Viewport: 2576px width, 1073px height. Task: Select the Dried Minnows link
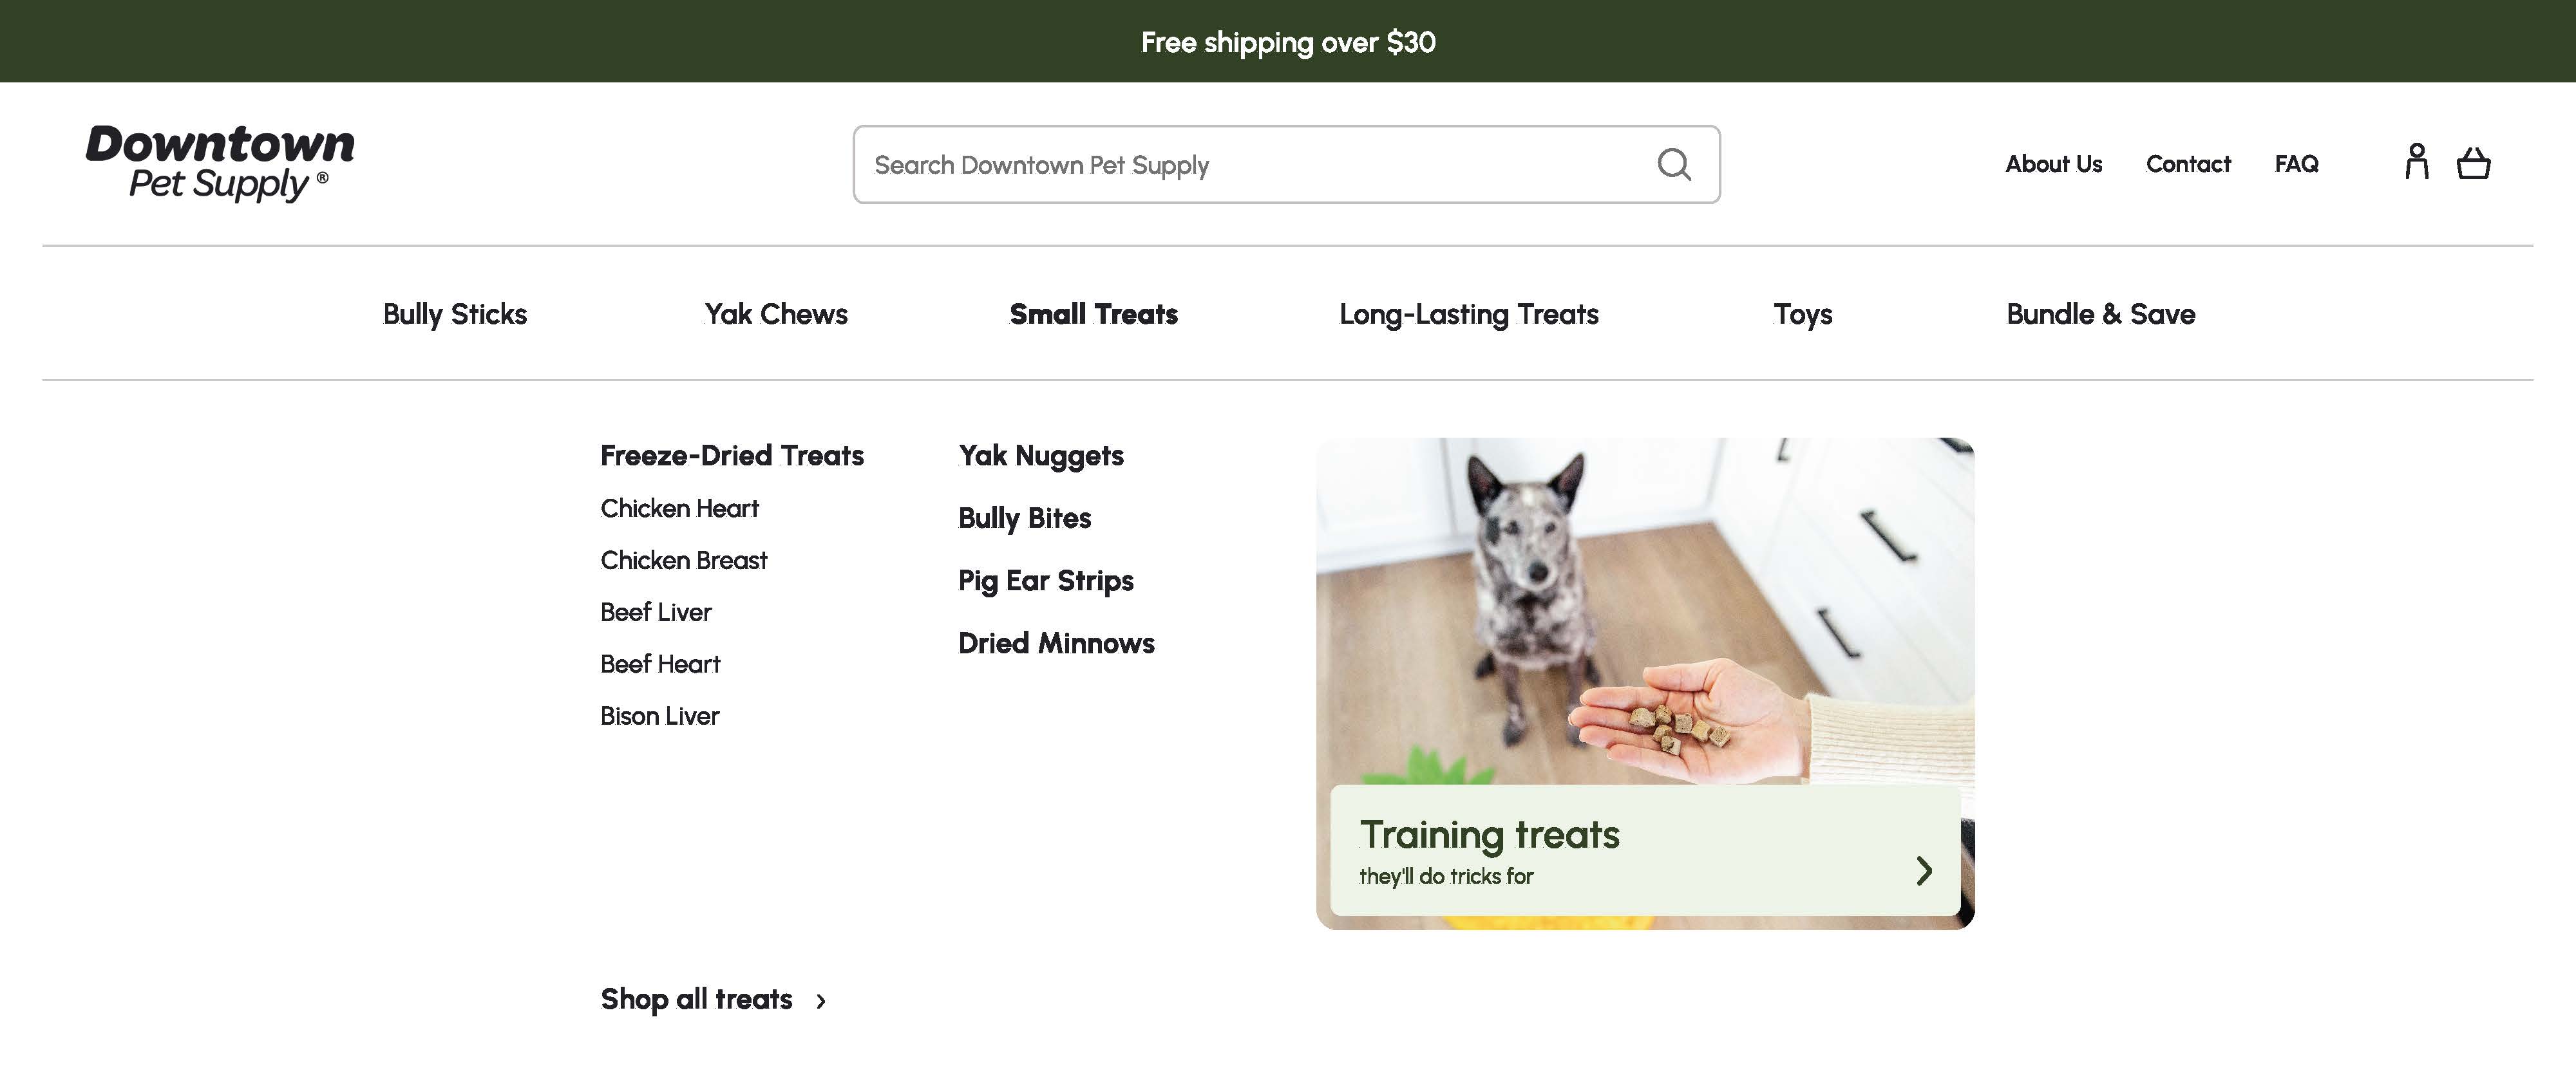tap(1056, 644)
